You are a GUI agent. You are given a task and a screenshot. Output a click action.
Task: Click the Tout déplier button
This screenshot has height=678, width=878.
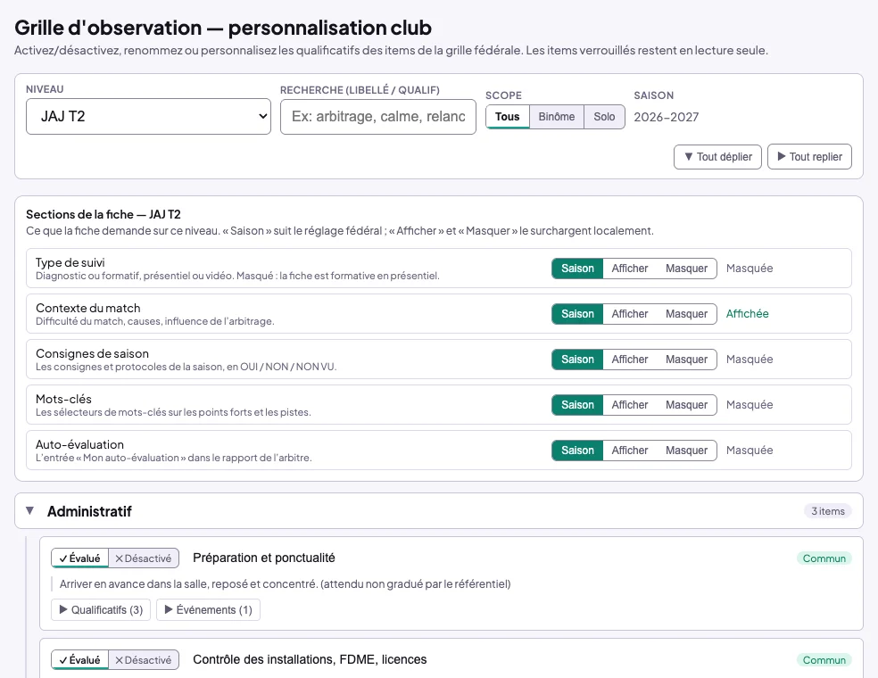[718, 157]
